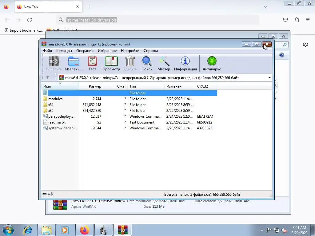The height and width of the screenshot is (236, 315).
Task: Click the search magnifier in Explorer window
Action: tap(285, 45)
